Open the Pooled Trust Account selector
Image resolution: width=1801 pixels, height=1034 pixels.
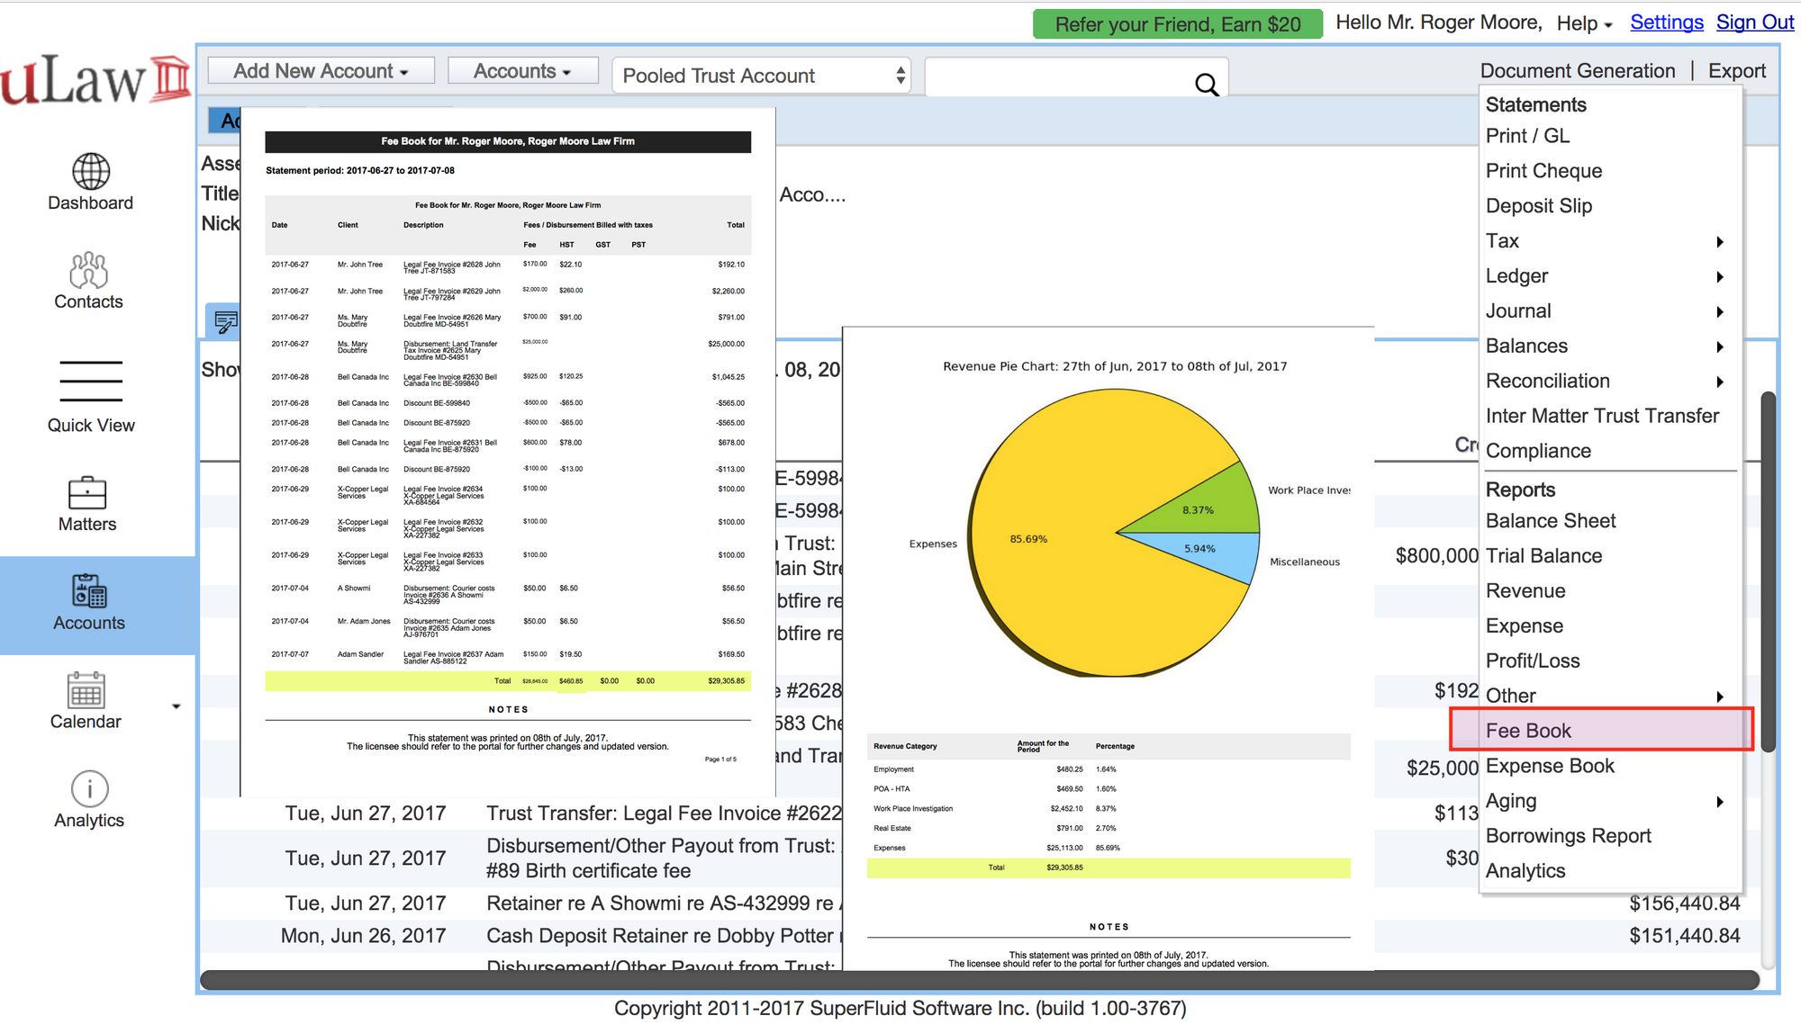(761, 76)
